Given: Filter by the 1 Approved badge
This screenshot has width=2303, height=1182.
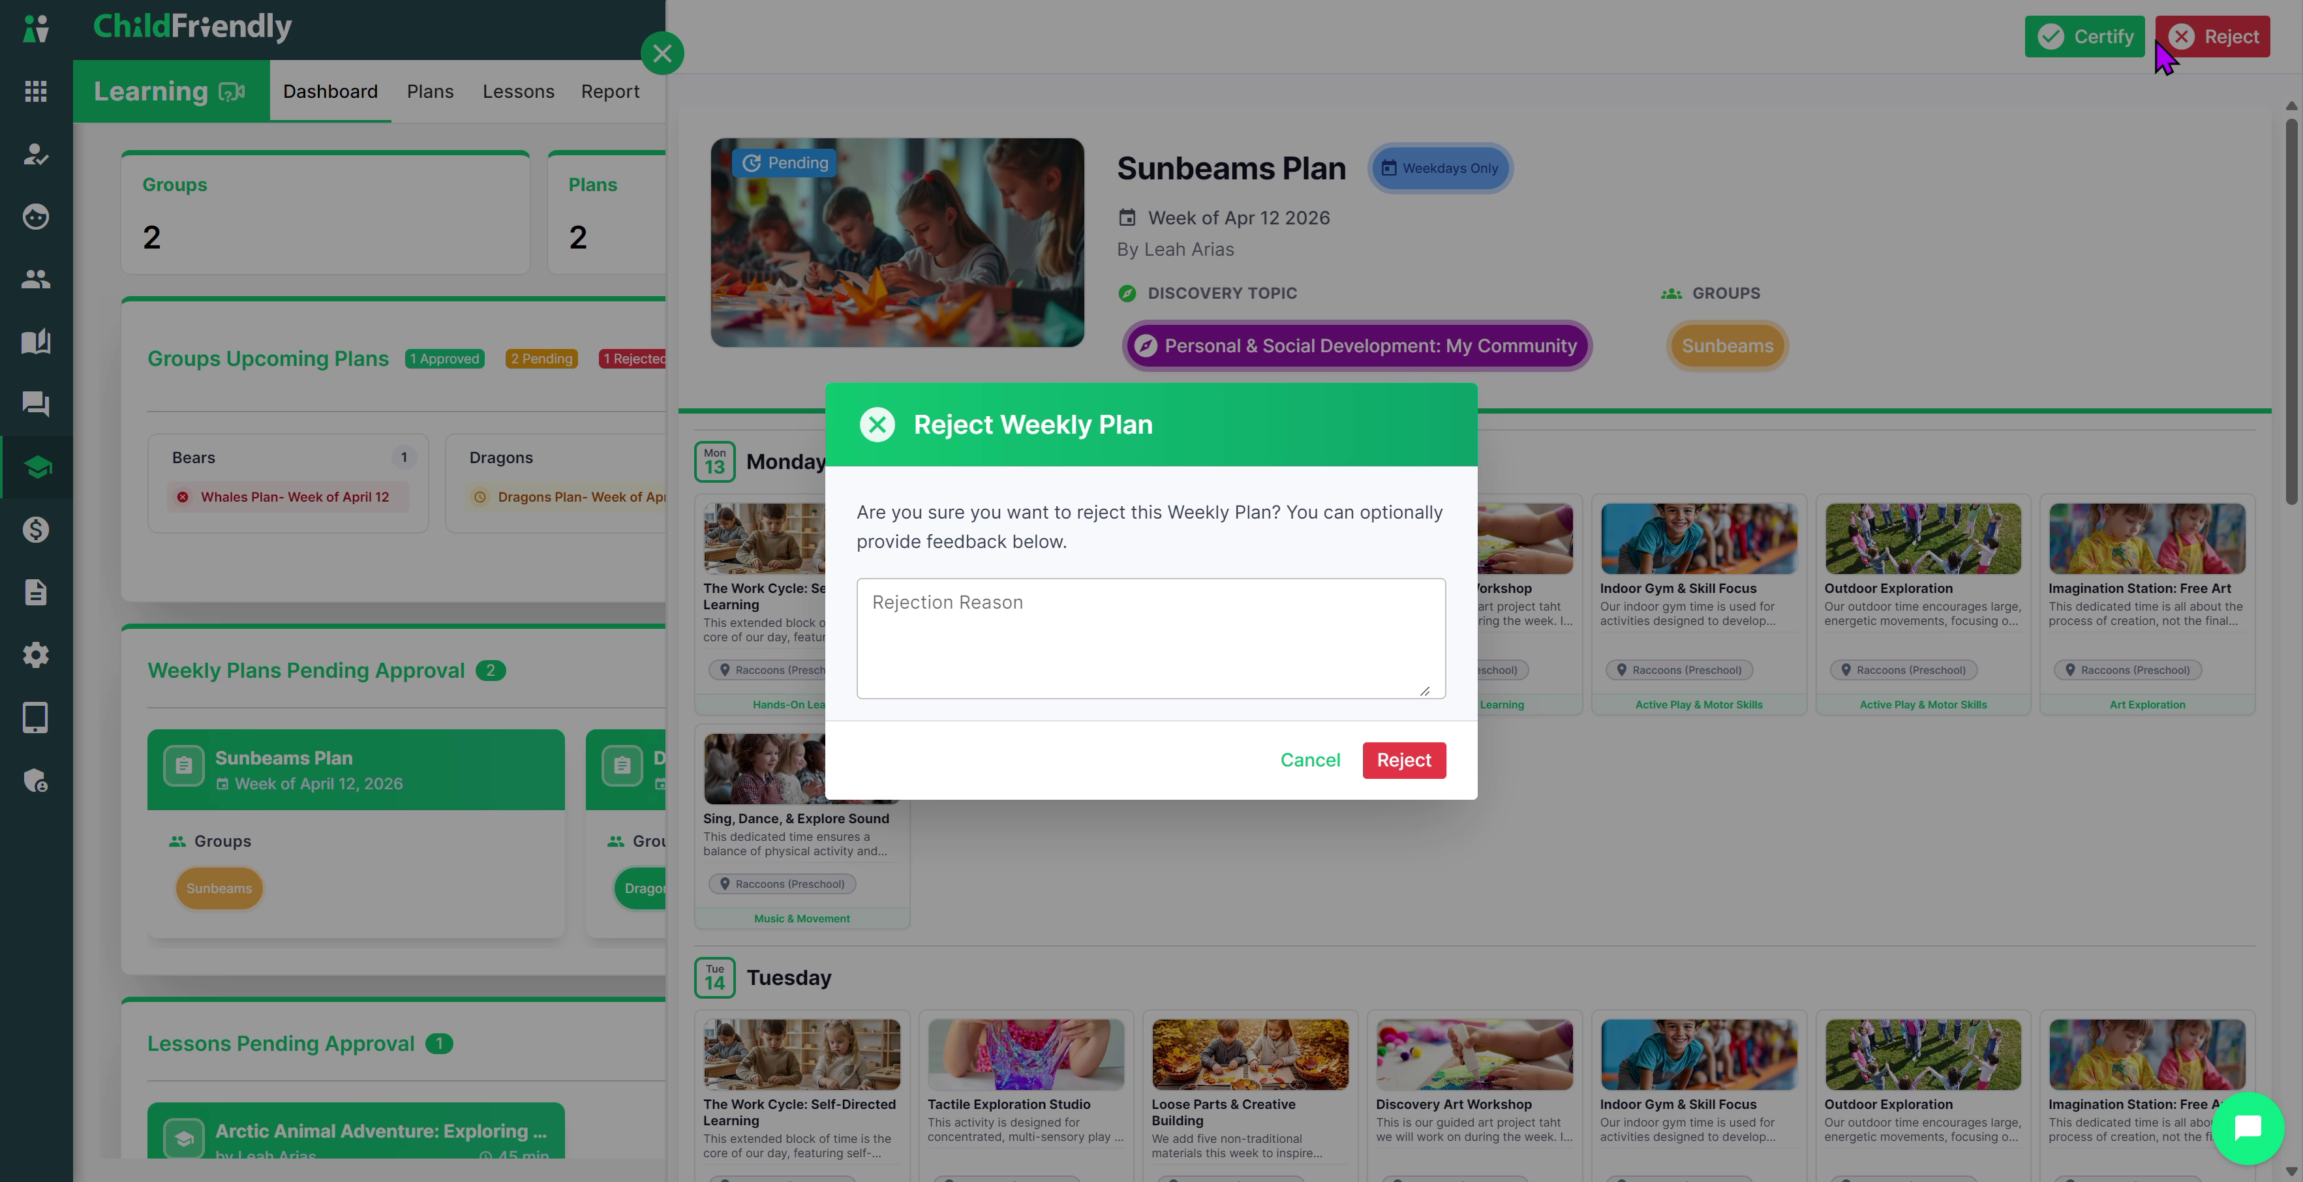Looking at the screenshot, I should click(x=444, y=359).
